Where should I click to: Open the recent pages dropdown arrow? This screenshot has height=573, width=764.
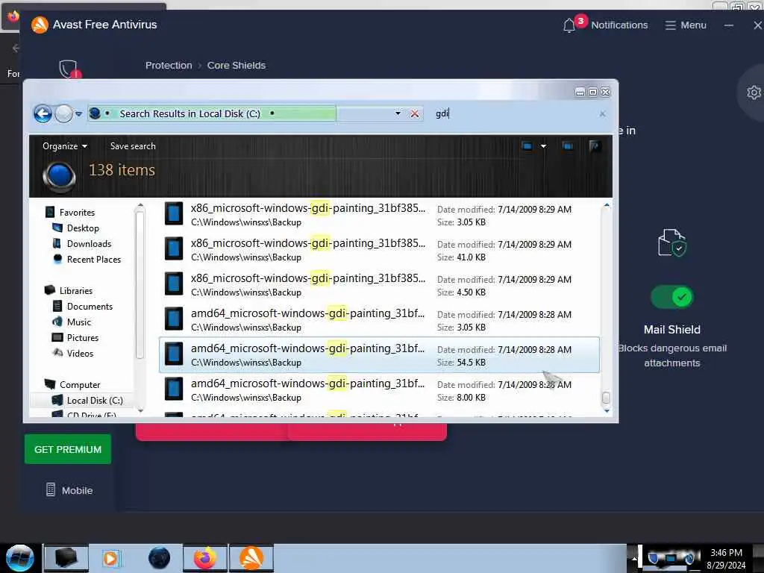[78, 114]
